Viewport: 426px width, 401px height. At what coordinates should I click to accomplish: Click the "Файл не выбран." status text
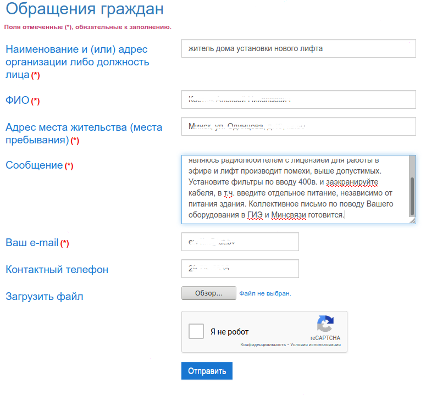point(265,293)
